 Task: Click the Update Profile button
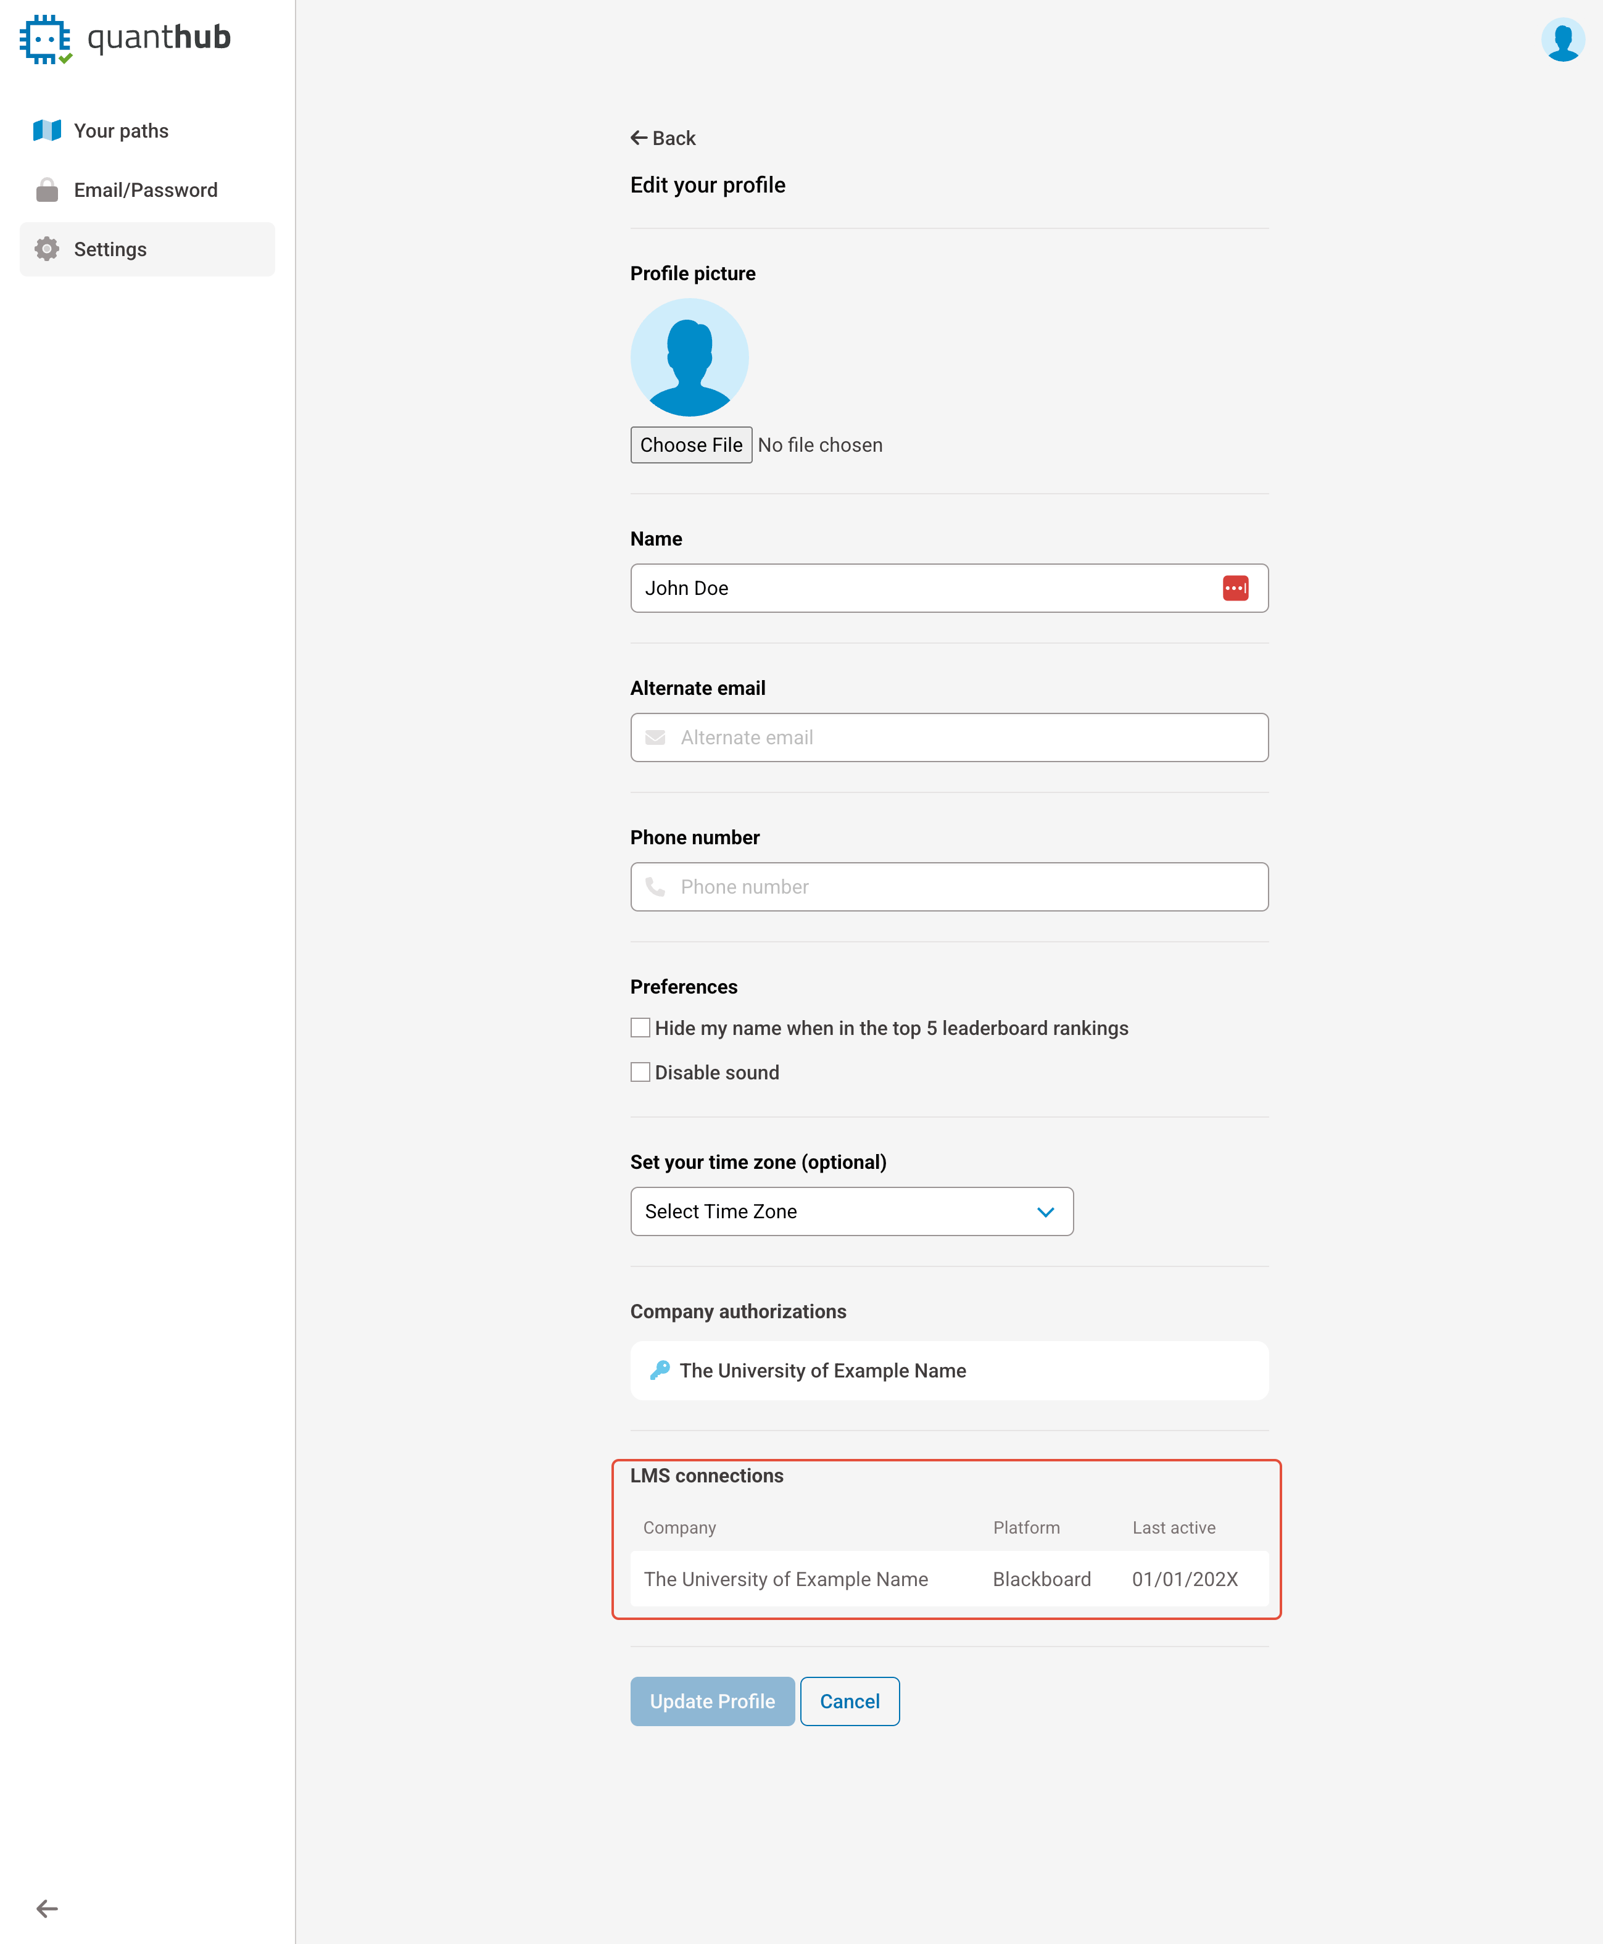coord(712,1701)
